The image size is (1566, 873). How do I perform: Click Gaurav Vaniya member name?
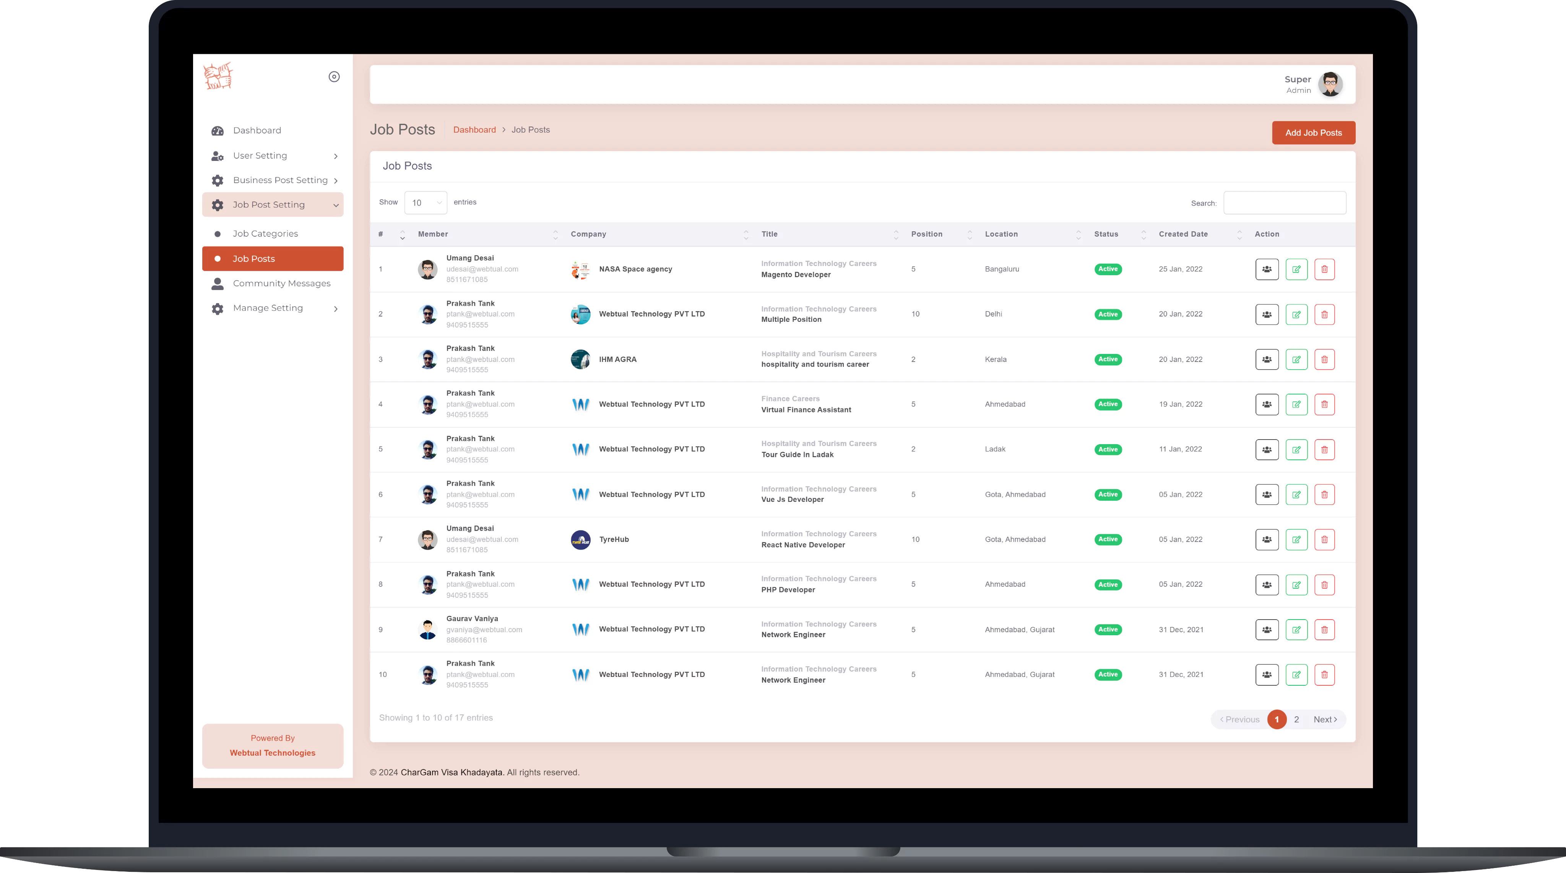(472, 618)
